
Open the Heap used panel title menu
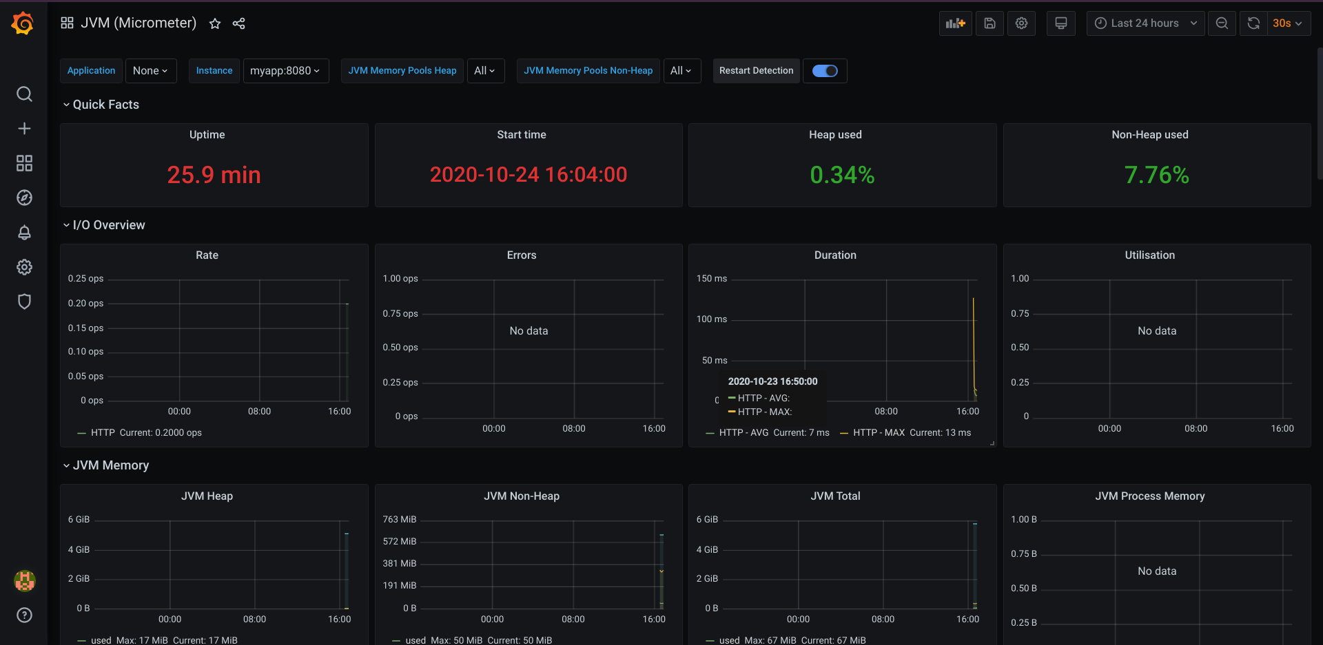[x=835, y=135]
